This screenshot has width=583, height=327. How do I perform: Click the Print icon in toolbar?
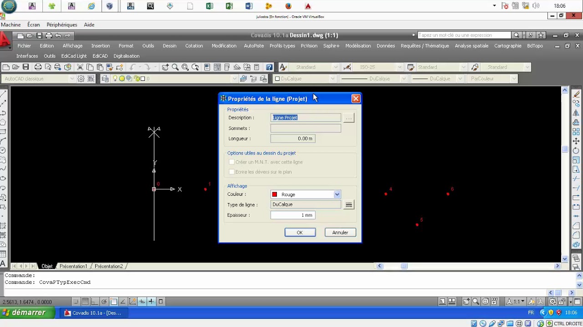tap(38, 67)
